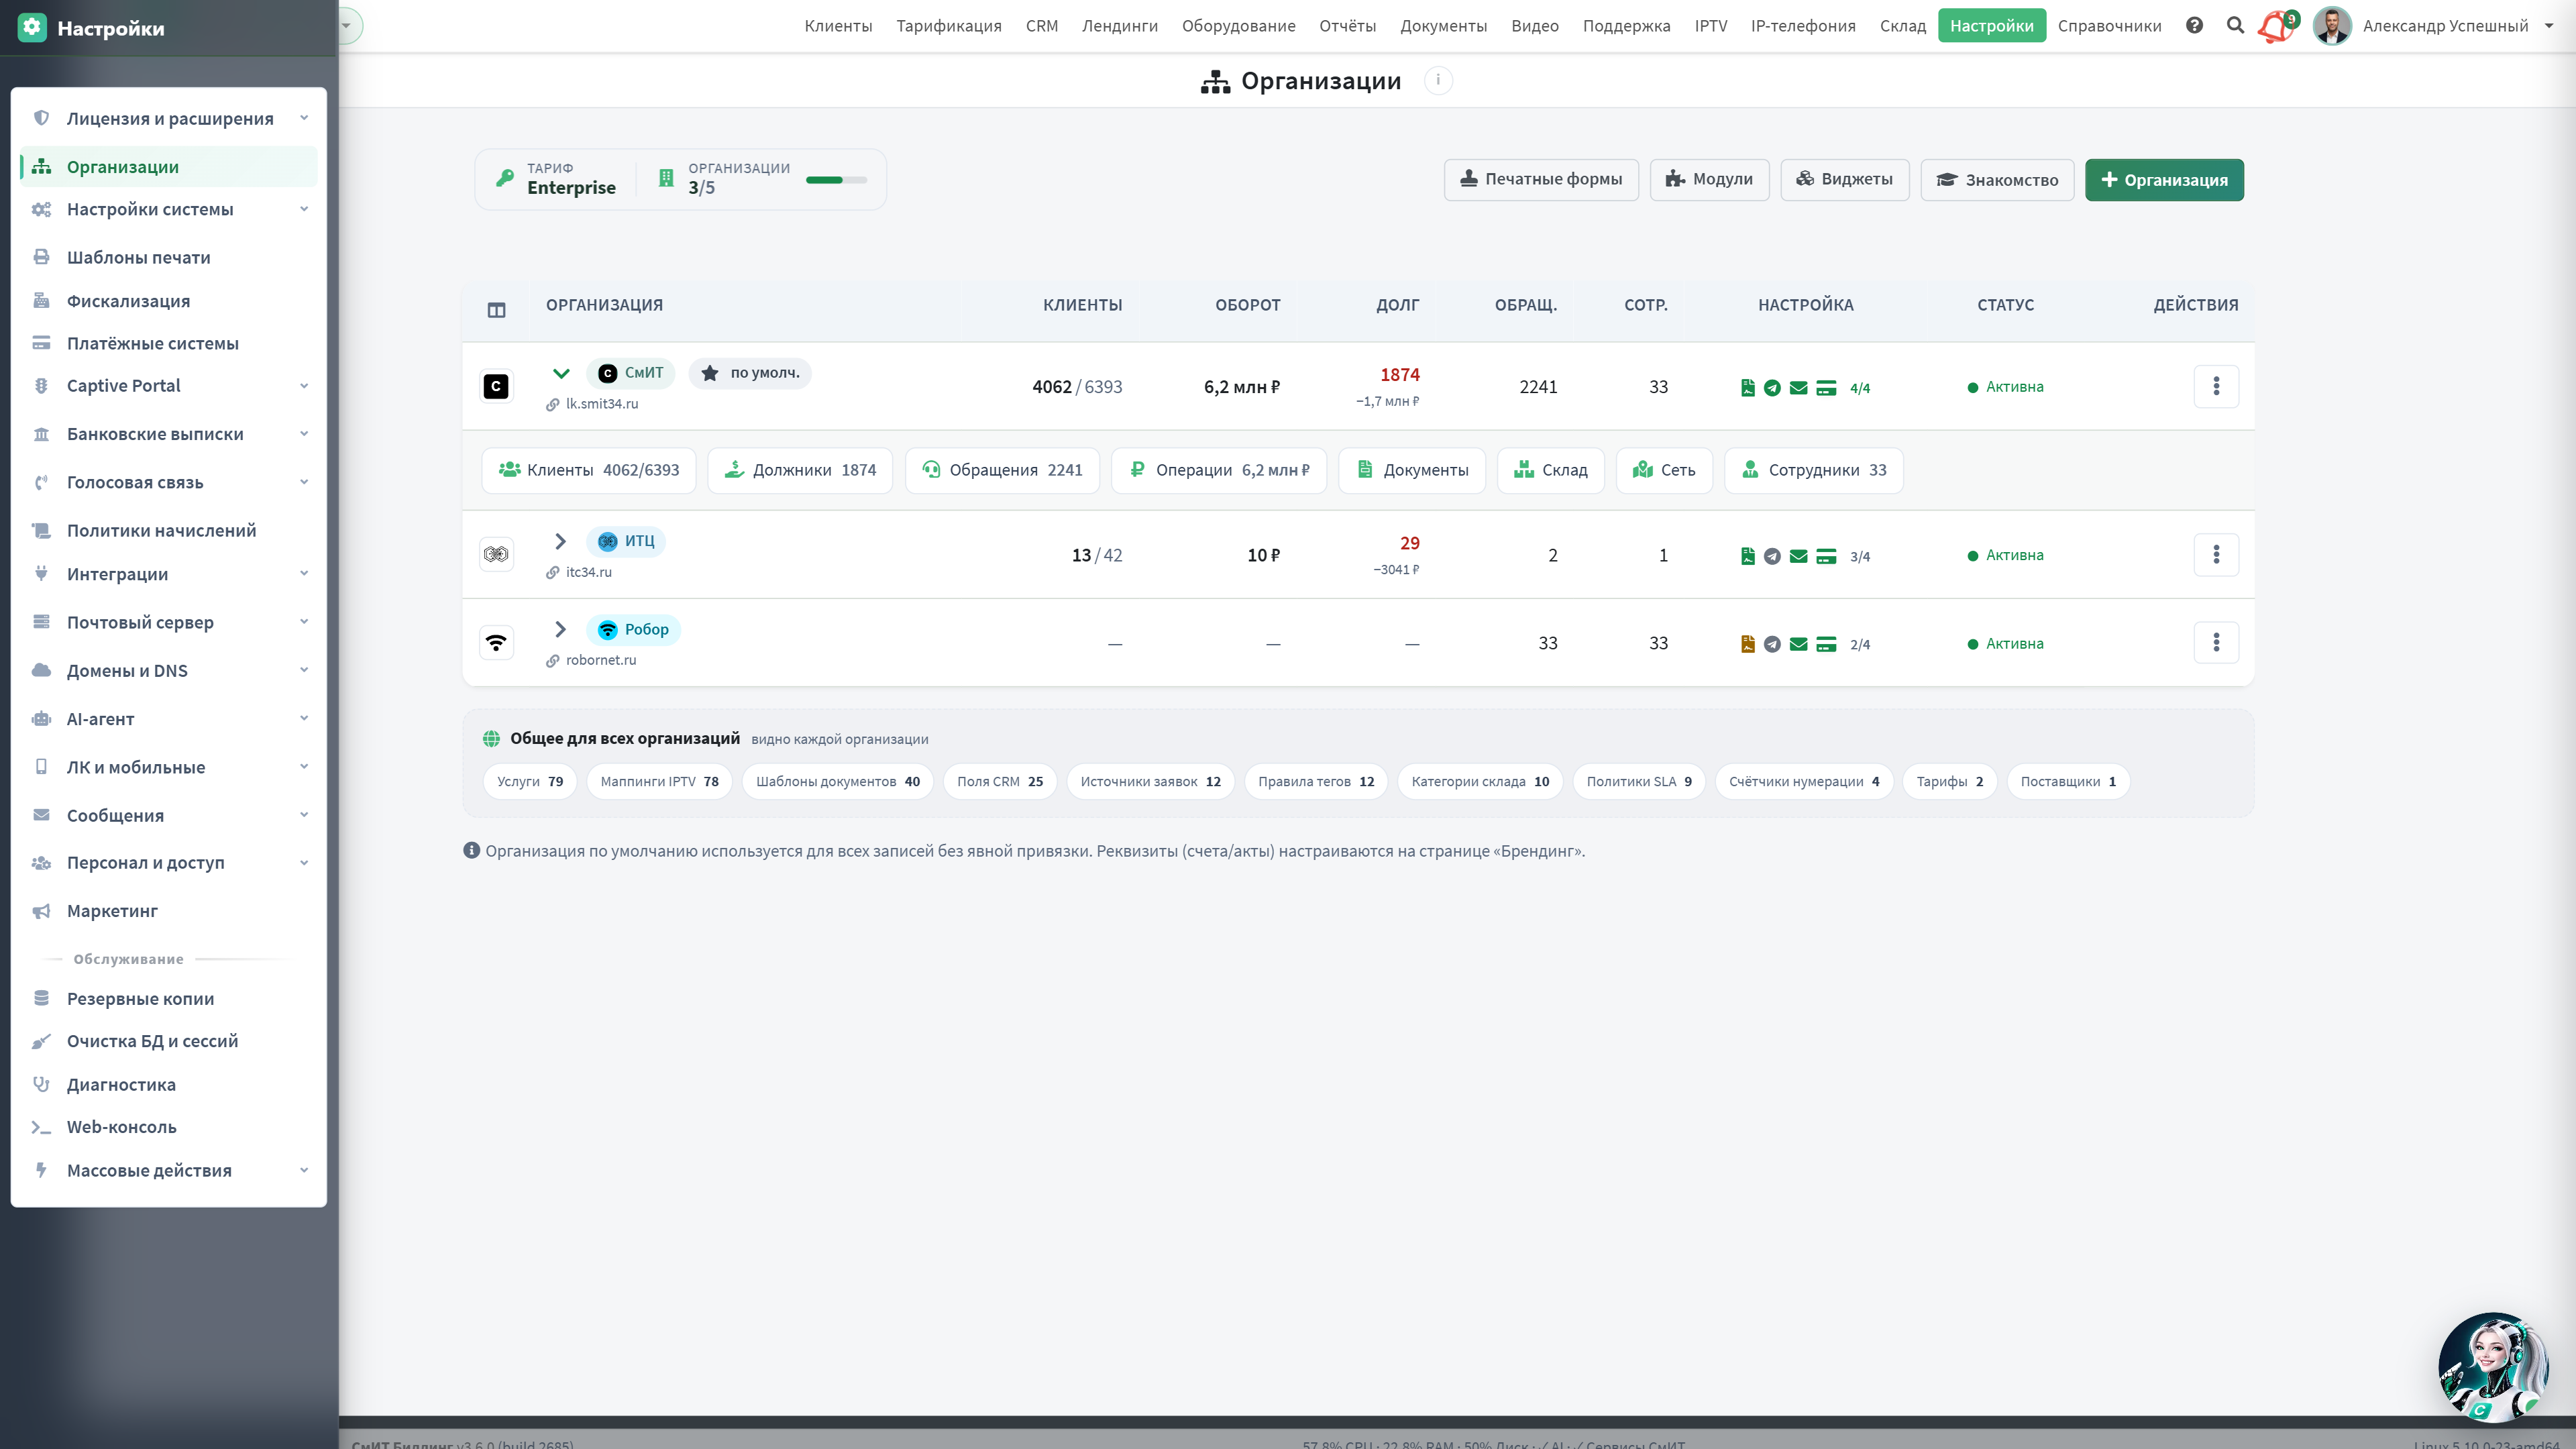This screenshot has height=1449, width=2576.
Task: Click the organizations 3/5 progress bar
Action: coord(836,180)
